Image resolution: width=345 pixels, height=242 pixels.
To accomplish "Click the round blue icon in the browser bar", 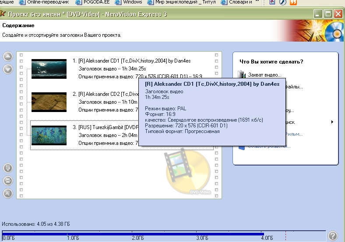I will click(283, 2).
